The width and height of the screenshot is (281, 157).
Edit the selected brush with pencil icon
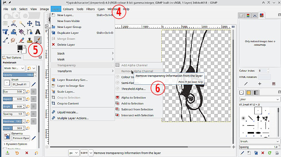34,84
